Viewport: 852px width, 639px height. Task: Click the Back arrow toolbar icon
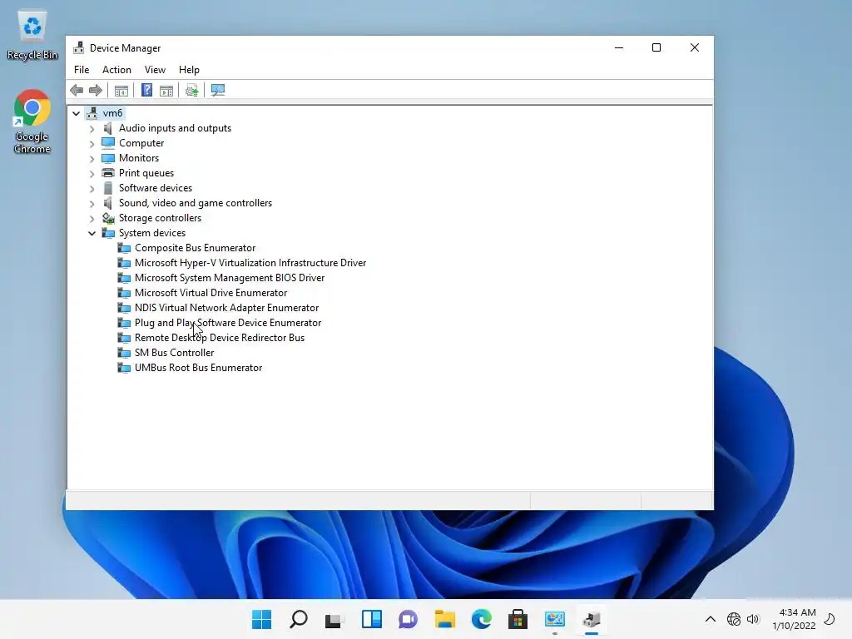tap(77, 90)
